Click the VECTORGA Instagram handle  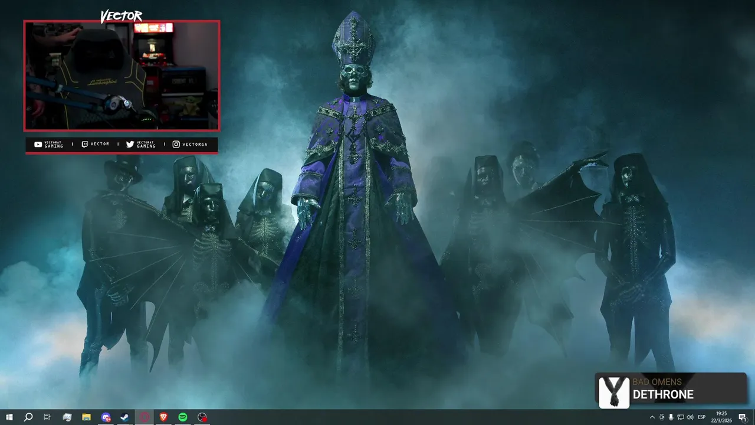[195, 145]
